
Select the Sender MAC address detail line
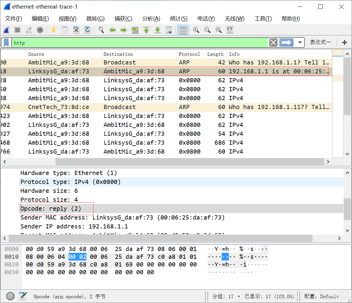pos(181,217)
